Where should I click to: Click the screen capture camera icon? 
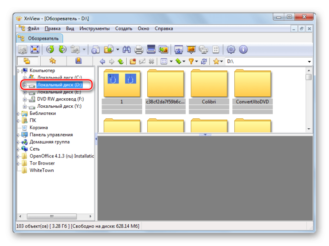(178, 50)
